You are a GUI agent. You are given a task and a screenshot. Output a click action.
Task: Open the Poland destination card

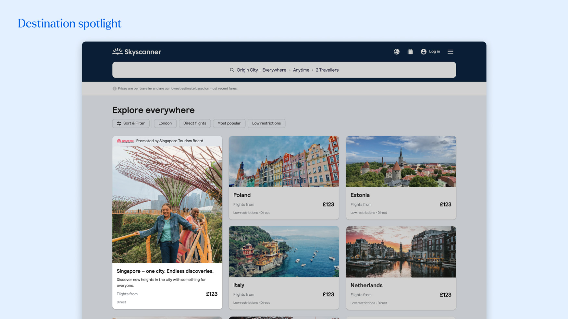(284, 177)
